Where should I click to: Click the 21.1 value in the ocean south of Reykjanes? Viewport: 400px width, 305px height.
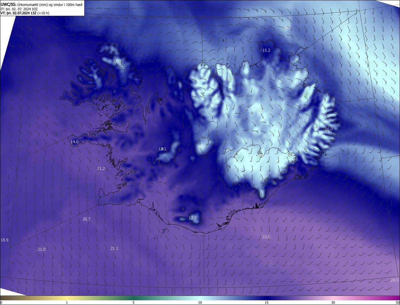coord(114,248)
